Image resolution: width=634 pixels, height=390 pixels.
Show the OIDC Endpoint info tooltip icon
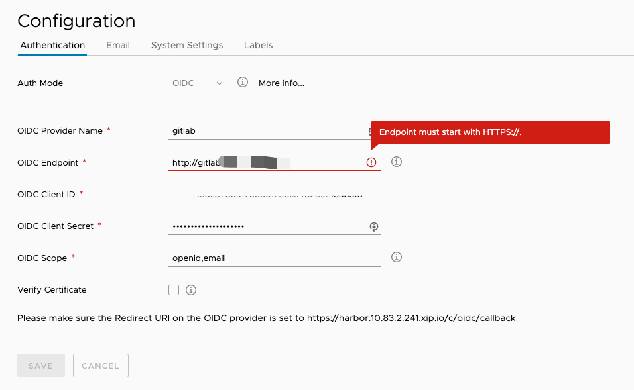tap(397, 162)
